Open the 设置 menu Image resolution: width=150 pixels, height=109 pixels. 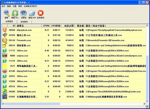tap(14, 6)
